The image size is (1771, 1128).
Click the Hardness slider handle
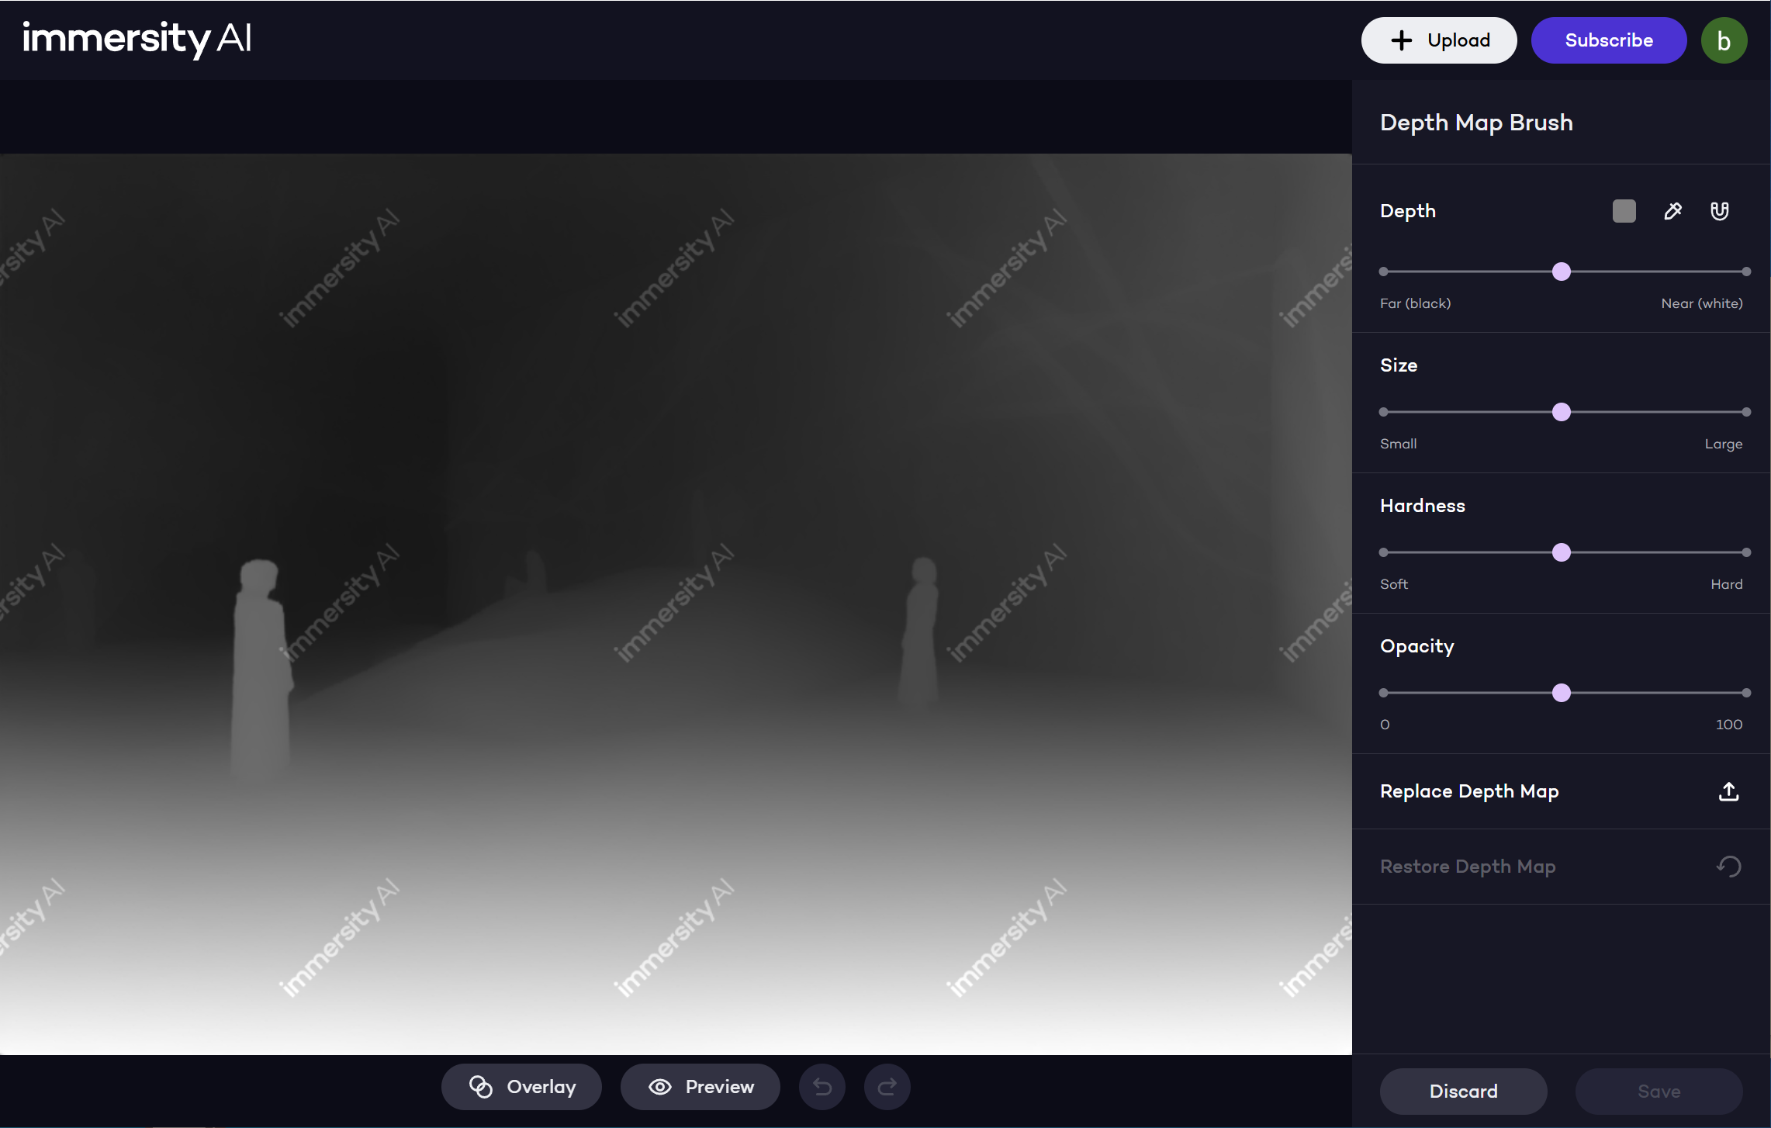coord(1562,552)
